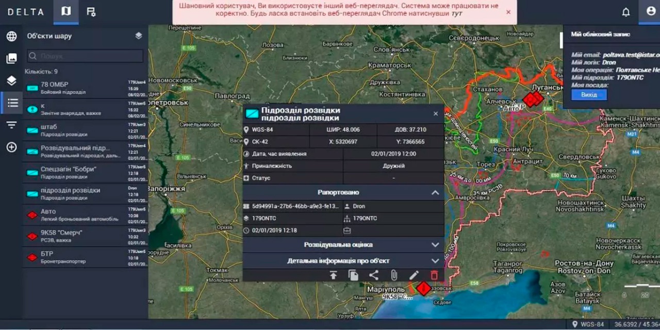Image resolution: width=660 pixels, height=330 pixels.
Task: Attach file using the paperclip icon
Action: tap(394, 275)
